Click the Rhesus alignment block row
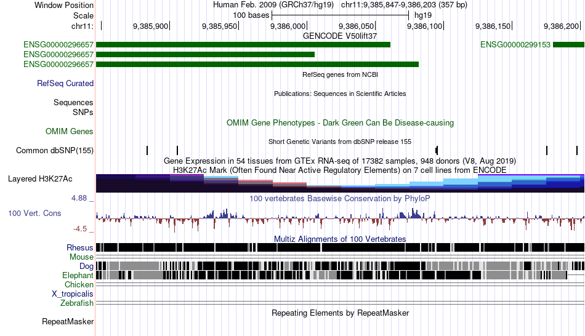Viewport: 585px width, 336px height. coord(341,247)
